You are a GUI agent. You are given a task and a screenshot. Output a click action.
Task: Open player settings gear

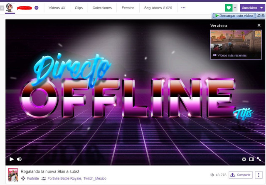[x=244, y=159]
